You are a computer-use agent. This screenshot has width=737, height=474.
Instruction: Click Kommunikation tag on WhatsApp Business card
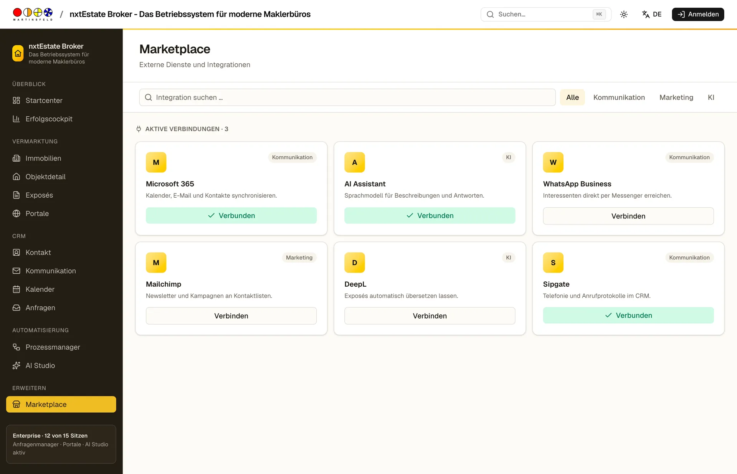click(x=689, y=157)
